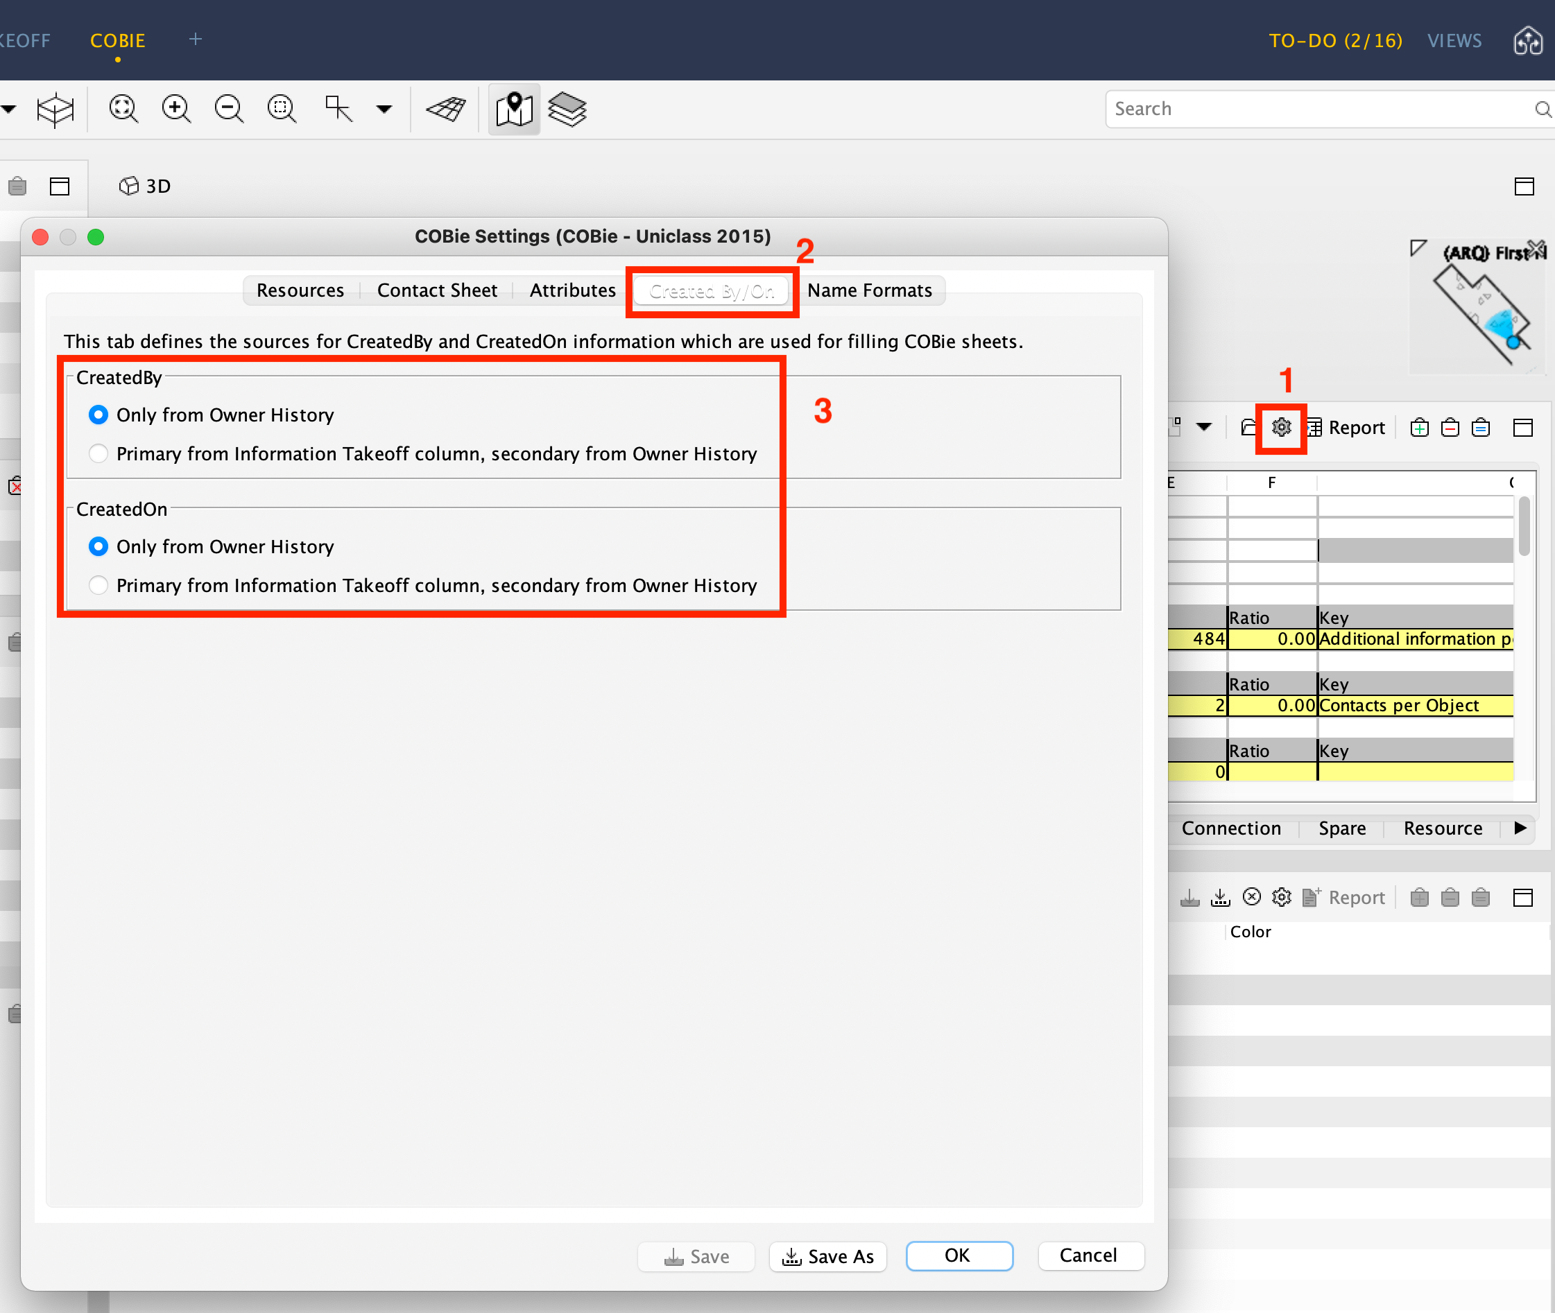Select CreatedOn Primary from Information Takeoff column
Viewport: 1555px width, 1313px height.
pyautogui.click(x=98, y=585)
